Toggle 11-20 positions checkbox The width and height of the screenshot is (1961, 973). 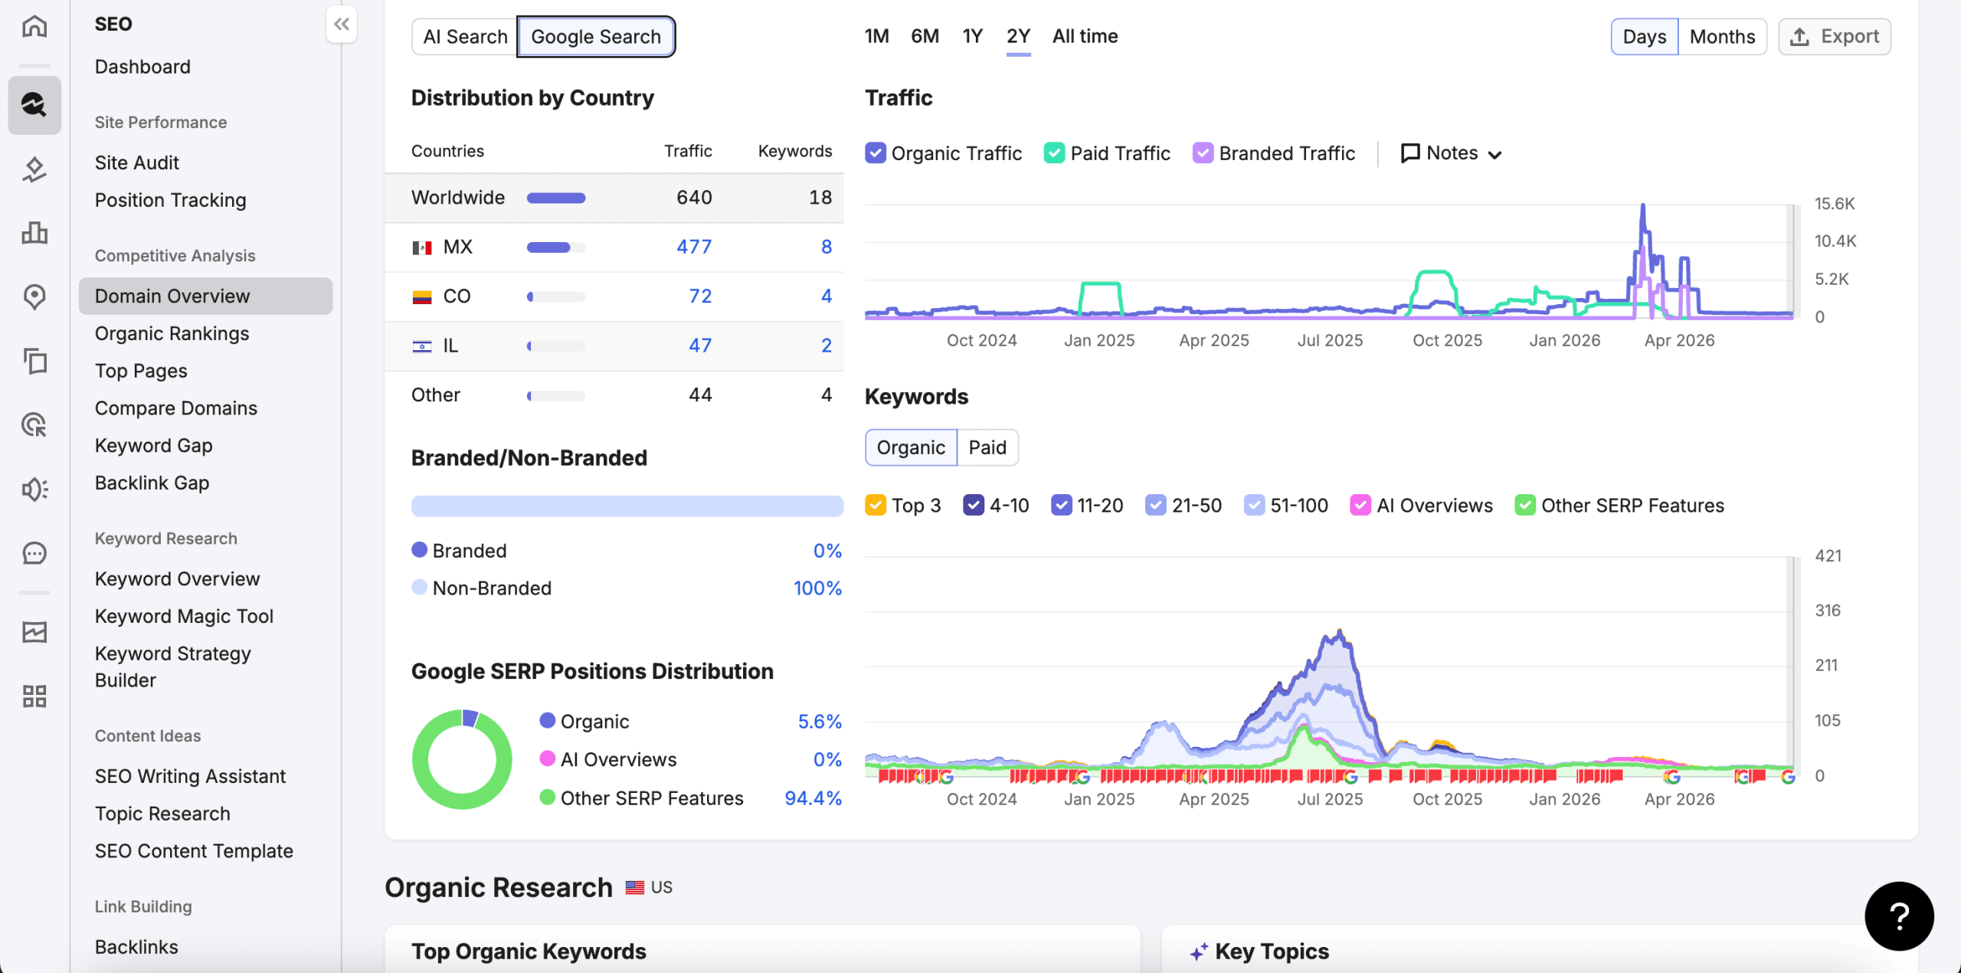(x=1062, y=506)
